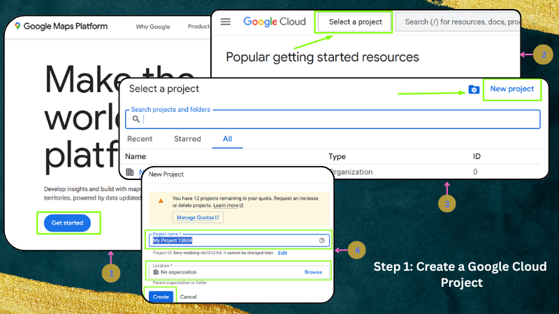Select the All tab
Viewport: 559px width, 314px height.
coord(228,139)
